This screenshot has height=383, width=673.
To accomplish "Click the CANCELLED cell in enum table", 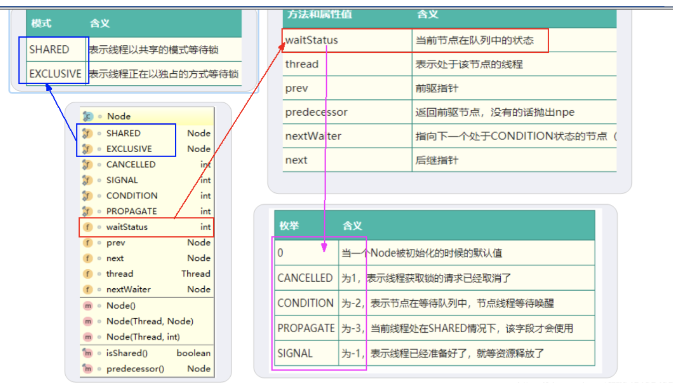I will click(305, 278).
